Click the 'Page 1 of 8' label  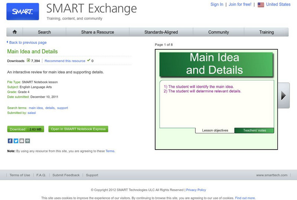point(164,45)
